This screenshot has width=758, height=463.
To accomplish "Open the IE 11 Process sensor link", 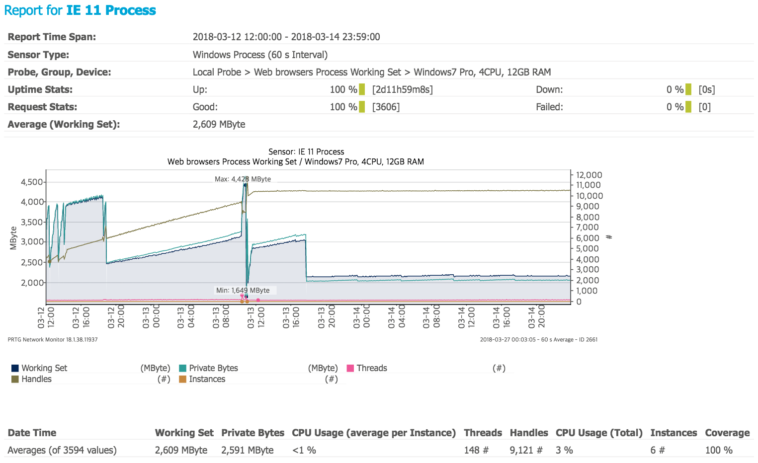I will coord(110,10).
